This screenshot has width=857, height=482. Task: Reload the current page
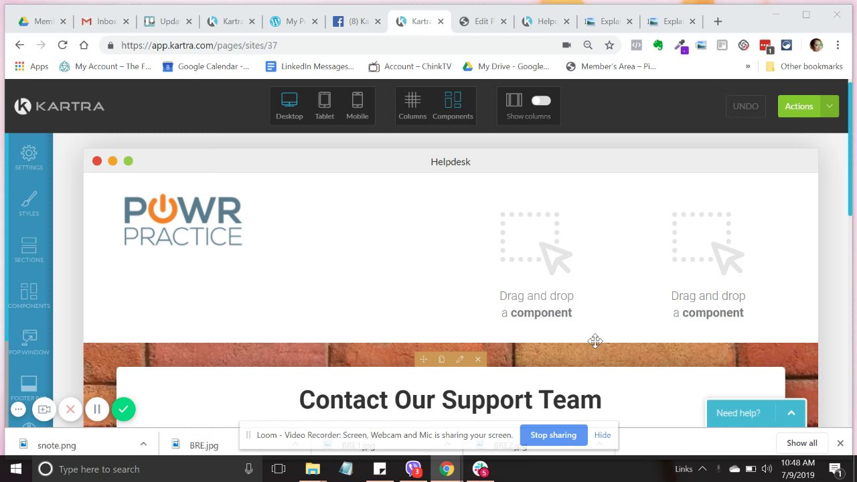click(x=62, y=45)
